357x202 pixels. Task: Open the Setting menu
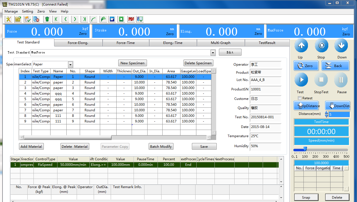[27, 11]
